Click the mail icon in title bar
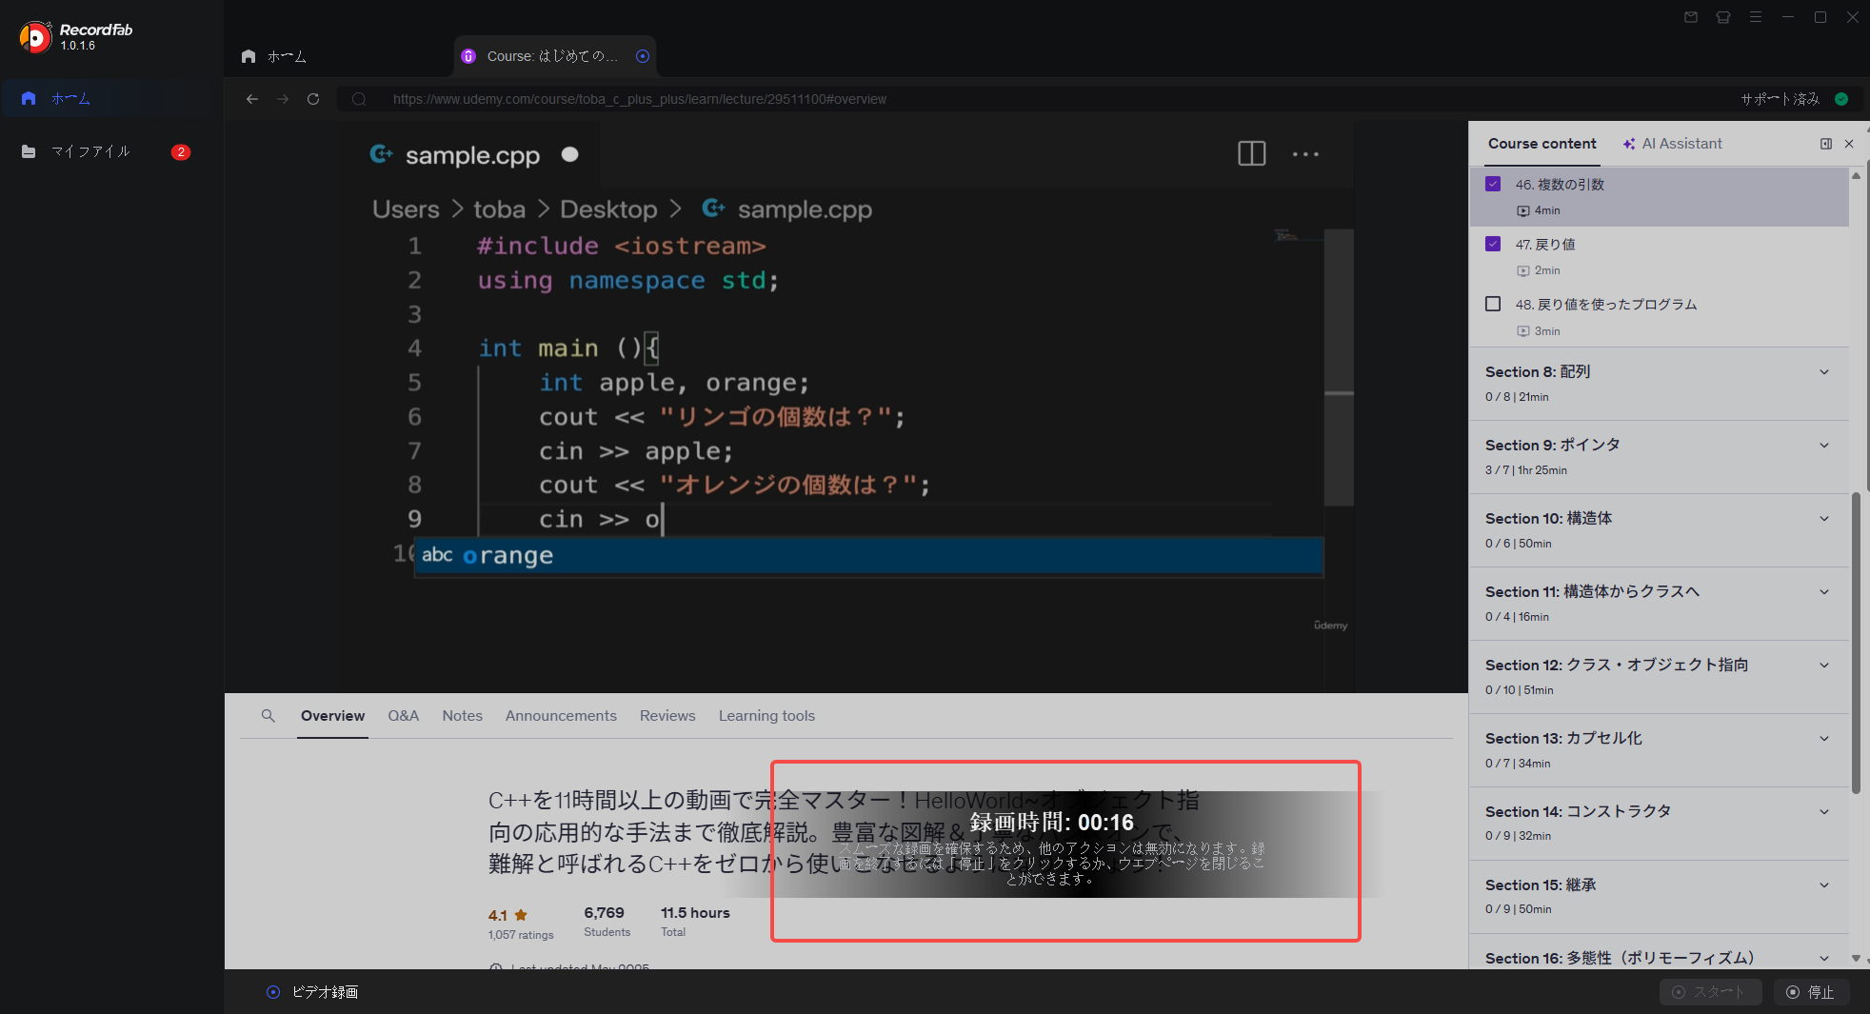Screen dimensions: 1870x1014 [1691, 17]
